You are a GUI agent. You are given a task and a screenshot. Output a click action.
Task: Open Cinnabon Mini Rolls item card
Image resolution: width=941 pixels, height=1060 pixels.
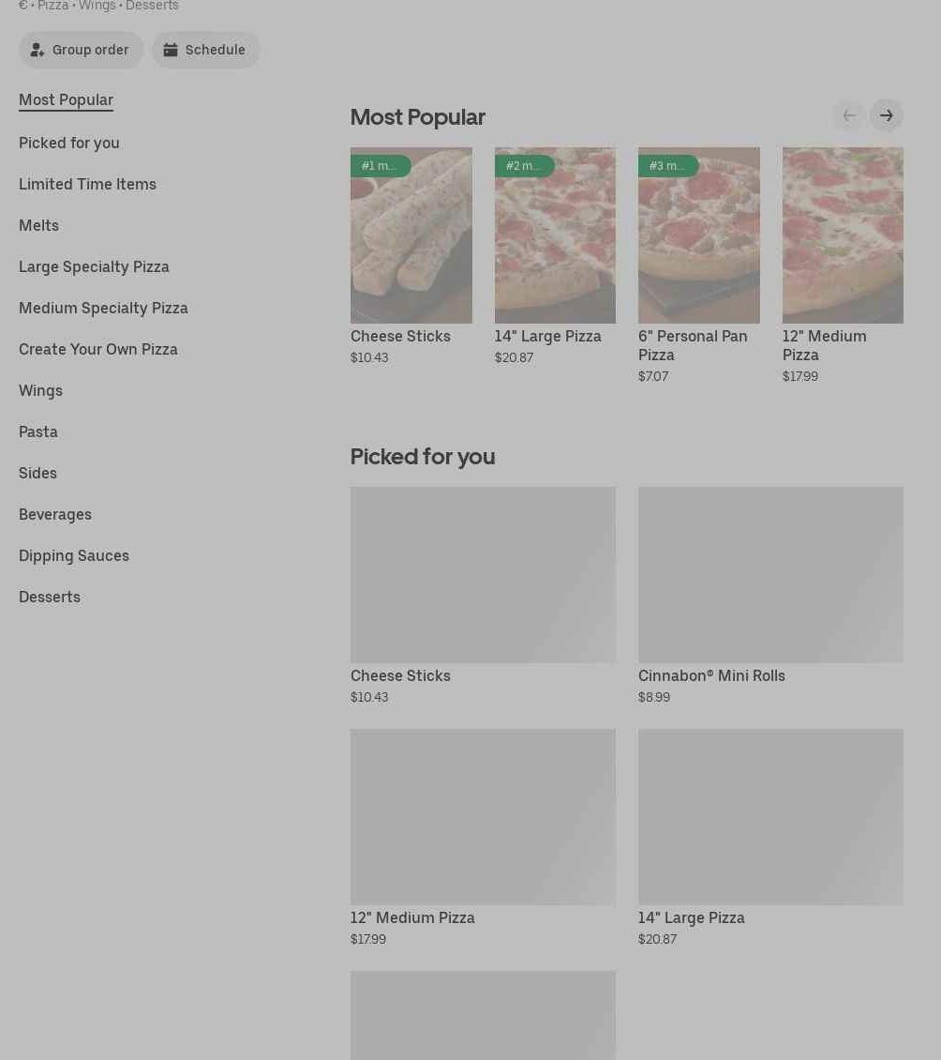click(770, 574)
